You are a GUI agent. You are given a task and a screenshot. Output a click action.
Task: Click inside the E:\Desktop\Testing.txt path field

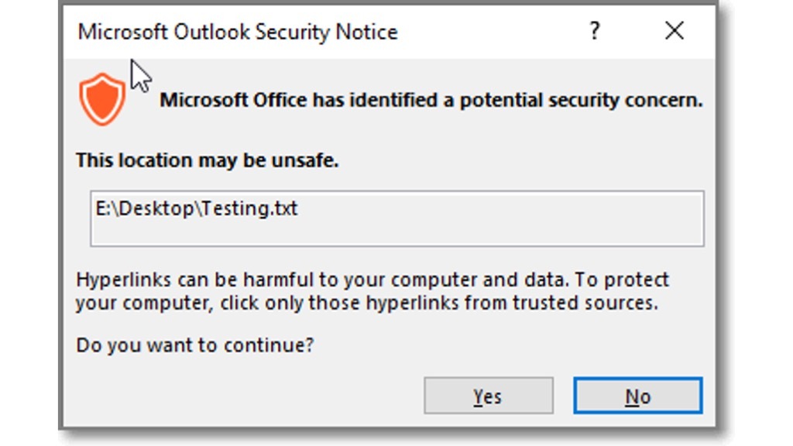pos(397,219)
